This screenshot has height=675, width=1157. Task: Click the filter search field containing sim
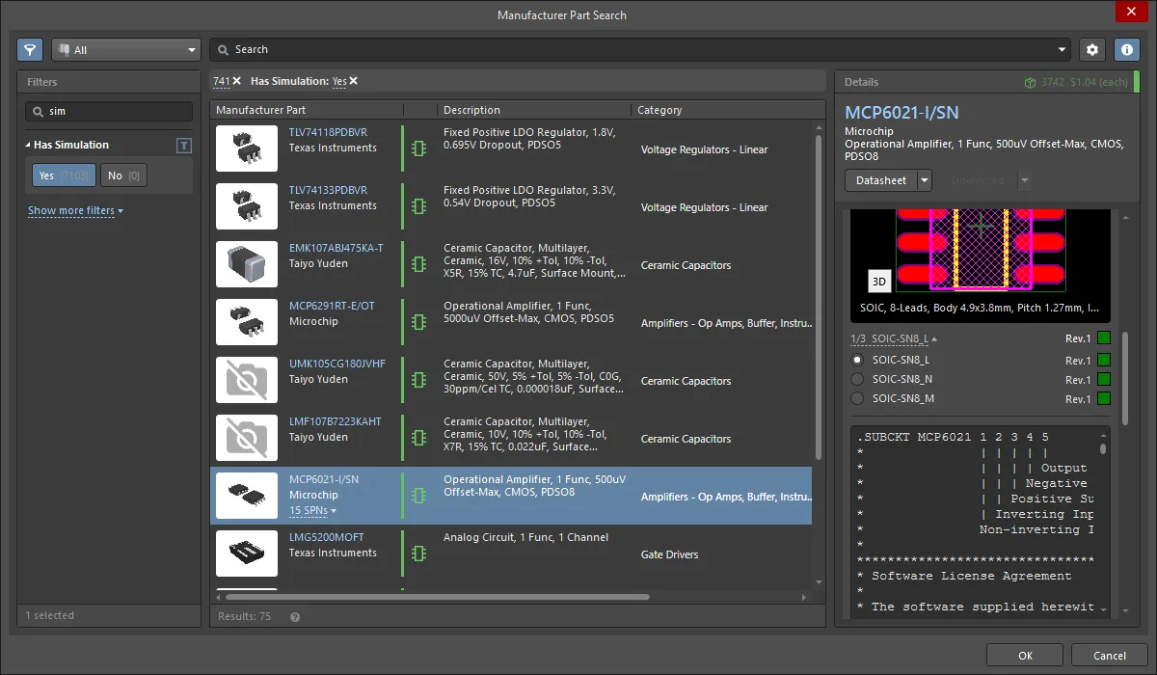click(x=109, y=111)
